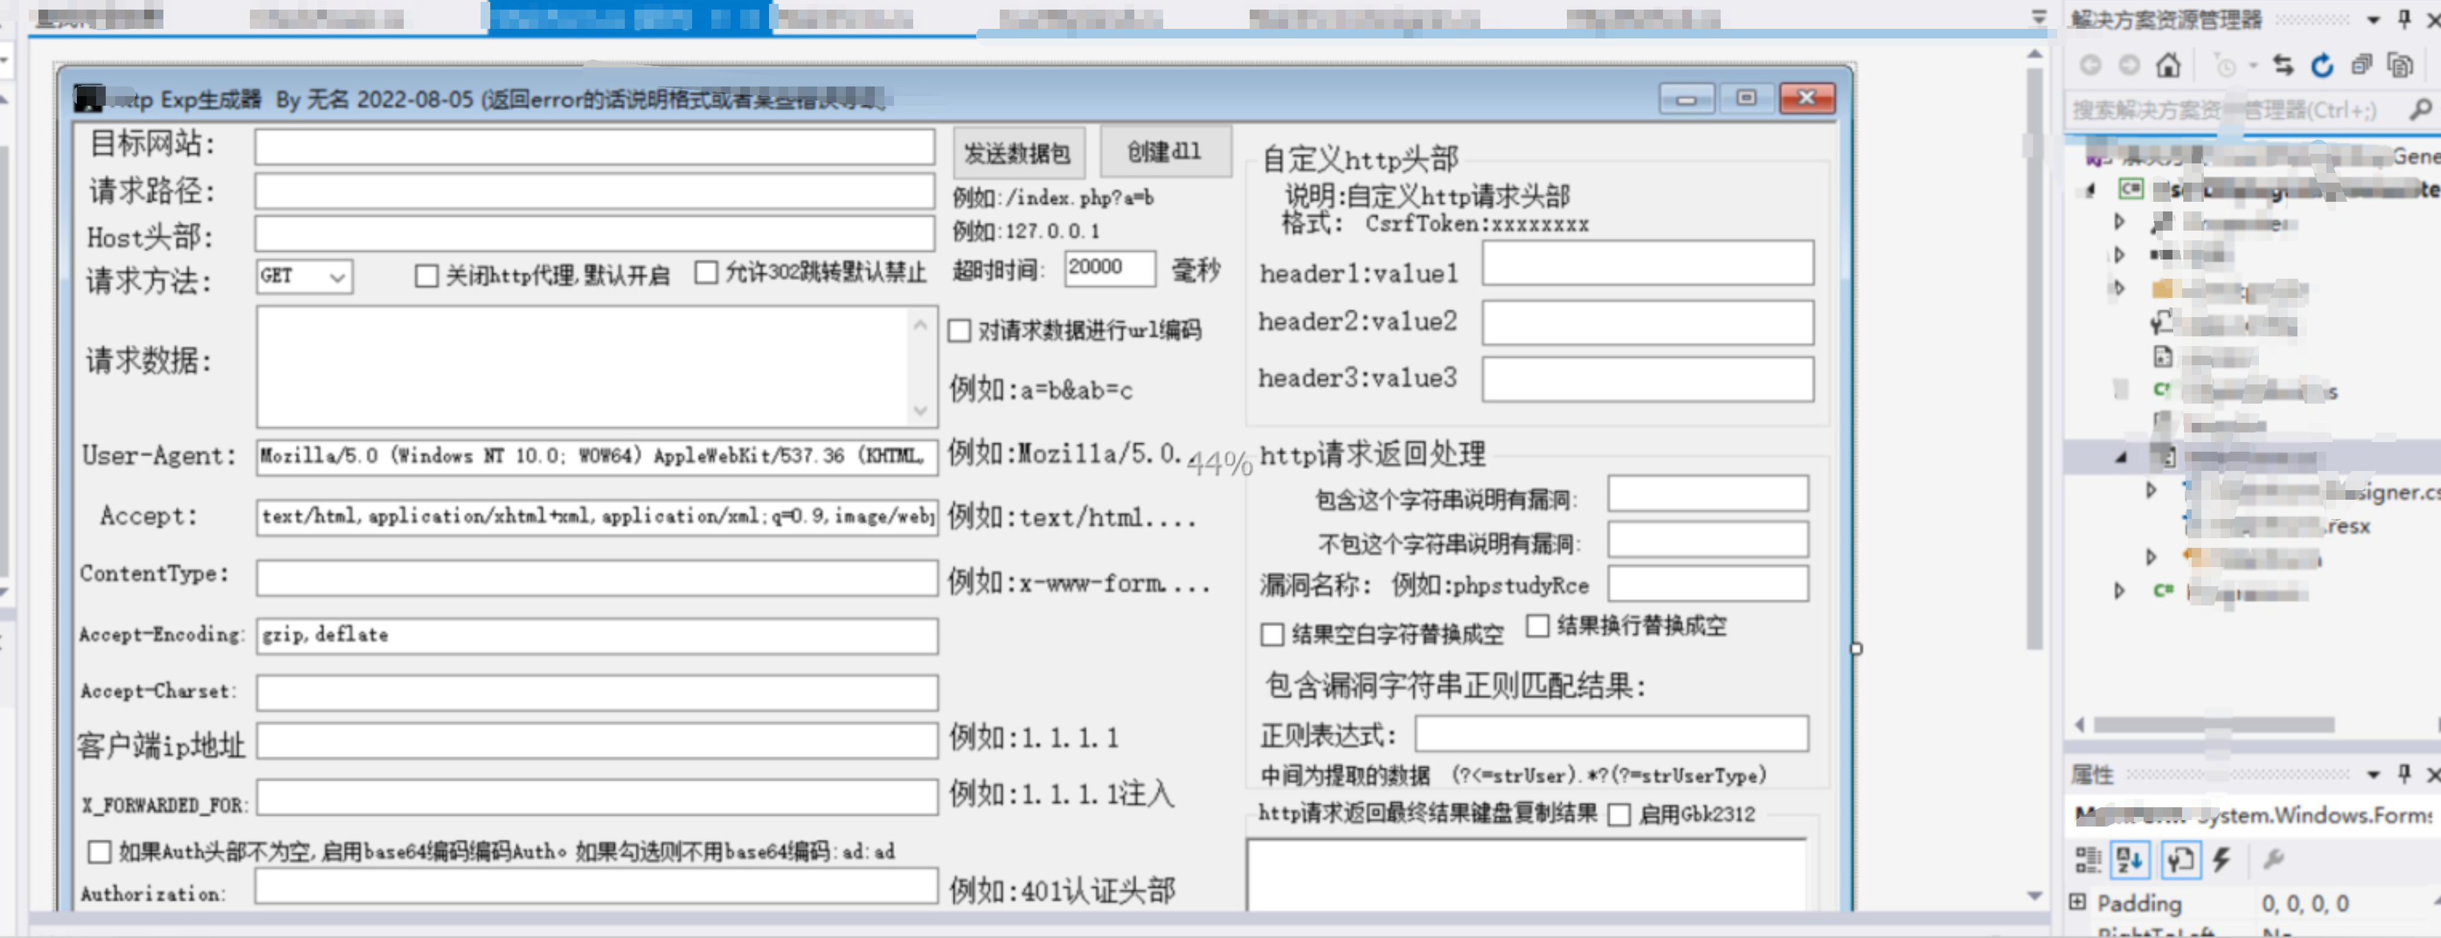Enable the 允许302跳转 checkbox
Viewport: 2441px width, 938px height.
(x=706, y=273)
